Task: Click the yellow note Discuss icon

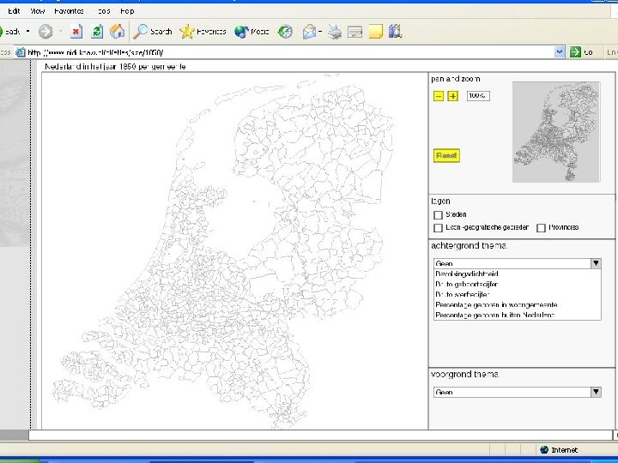Action: click(x=376, y=32)
